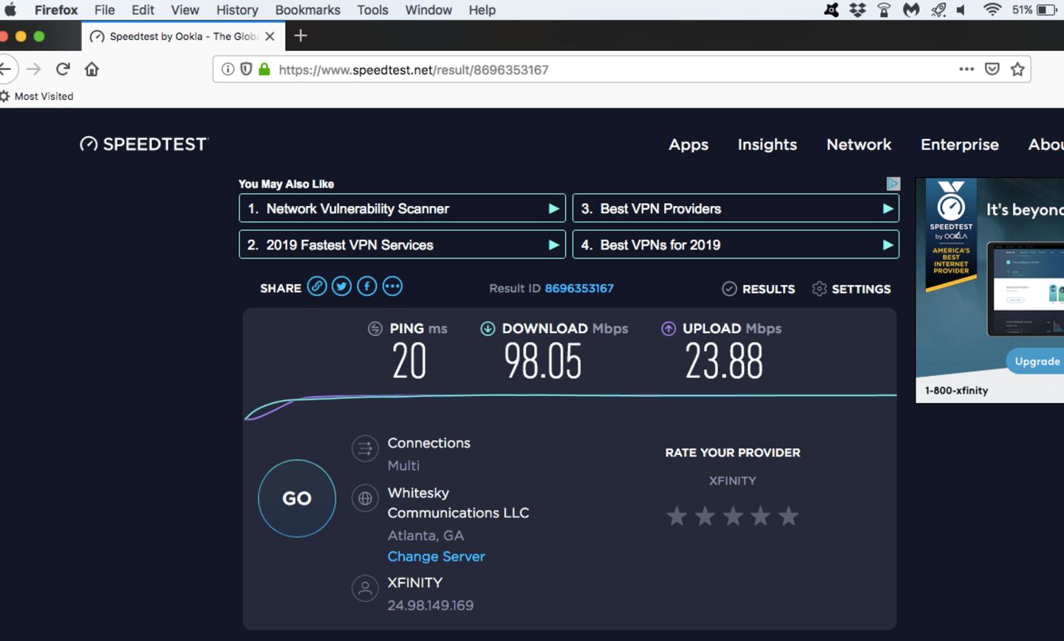Open the Most Visited bookmarks folder
This screenshot has width=1064, height=641.
pos(37,96)
